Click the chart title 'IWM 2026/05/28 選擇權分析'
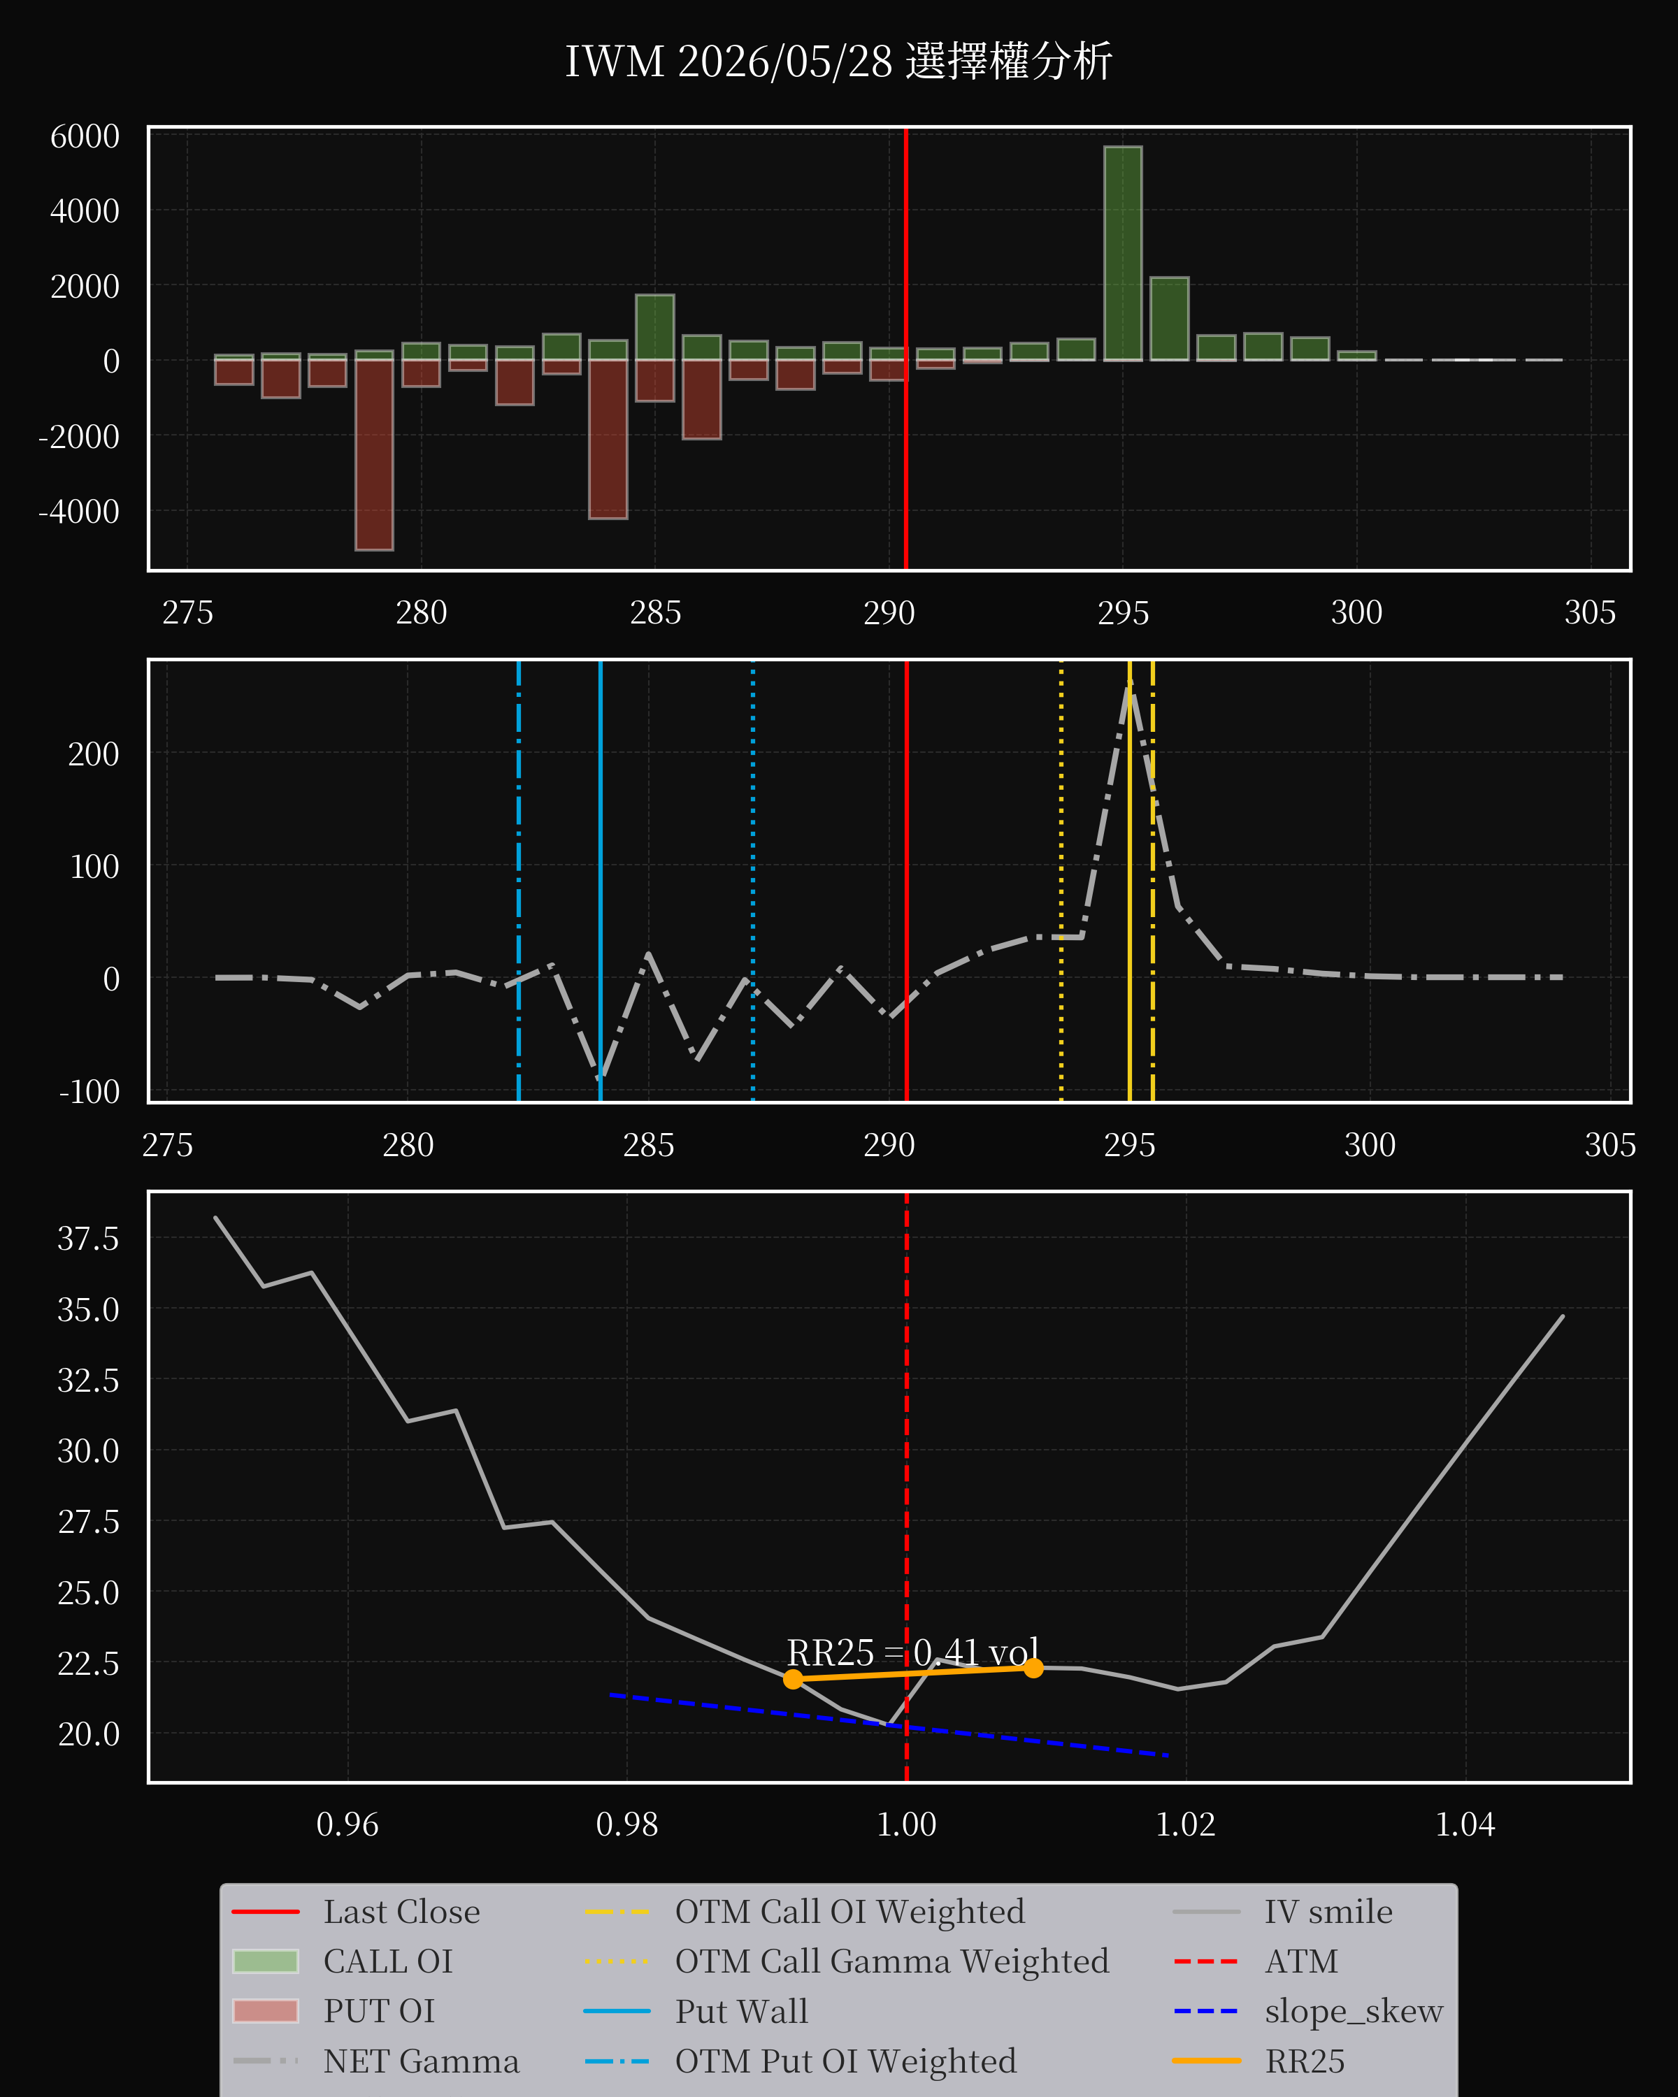The width and height of the screenshot is (1678, 2097). (838, 62)
